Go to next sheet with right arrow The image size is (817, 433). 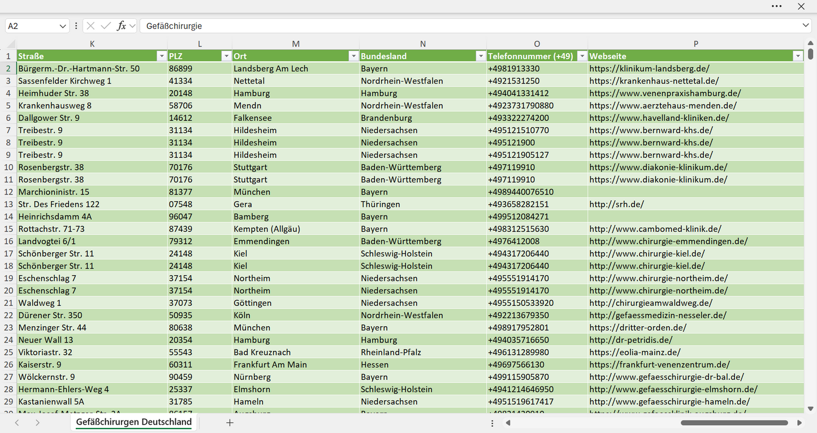click(37, 422)
